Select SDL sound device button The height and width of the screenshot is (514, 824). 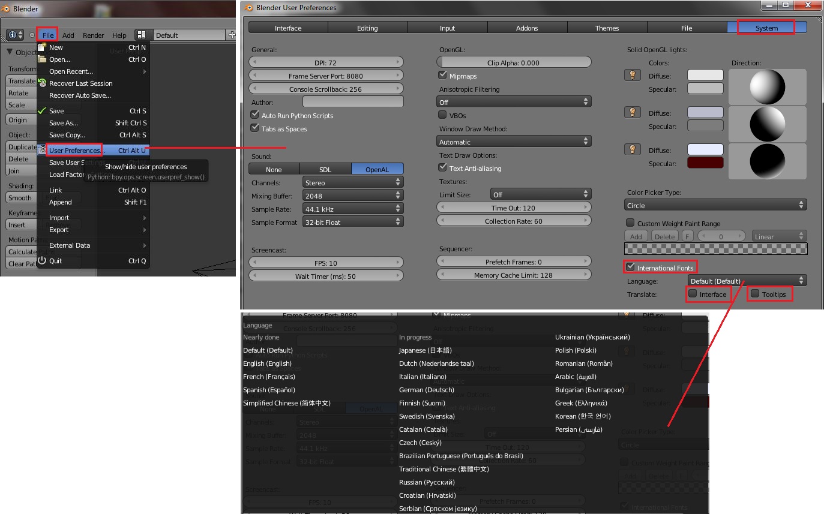coord(325,169)
